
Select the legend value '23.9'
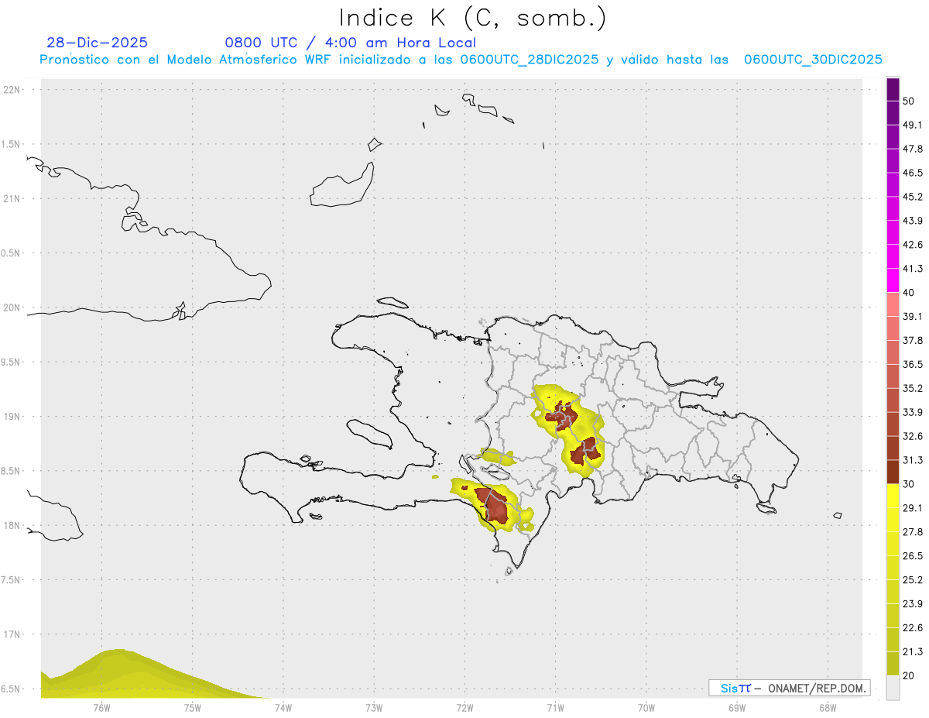pos(912,603)
